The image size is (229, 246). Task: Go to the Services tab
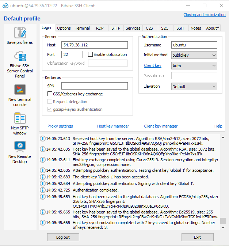(x=133, y=28)
